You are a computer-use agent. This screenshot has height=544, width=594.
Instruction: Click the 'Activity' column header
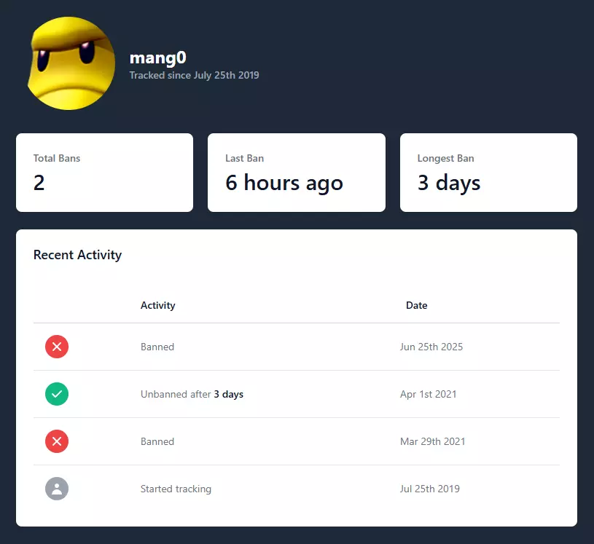point(158,305)
